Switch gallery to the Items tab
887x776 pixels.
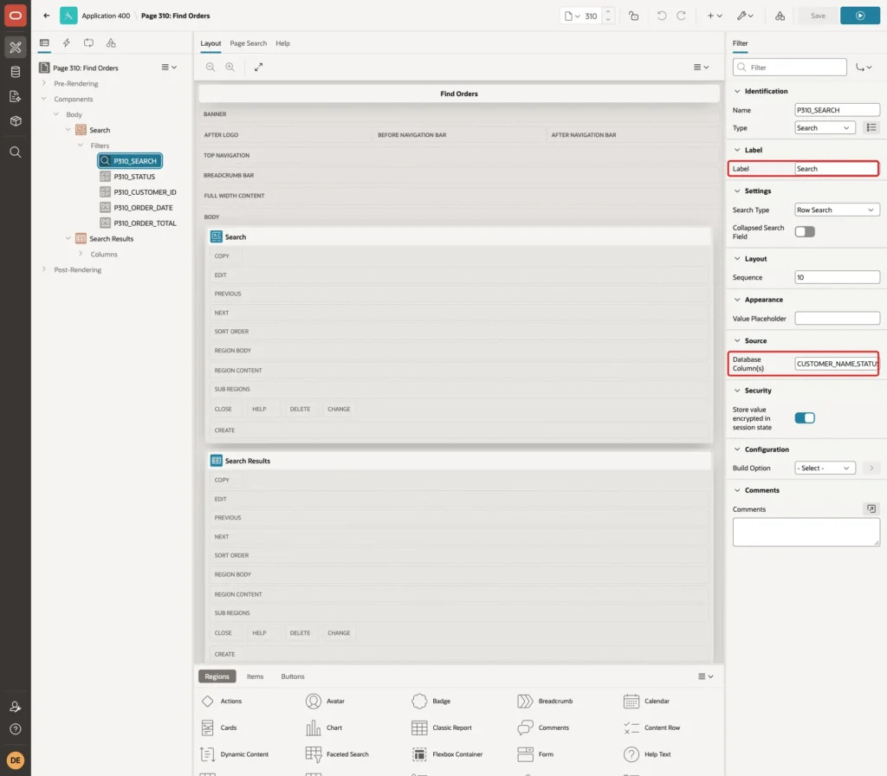pos(256,676)
